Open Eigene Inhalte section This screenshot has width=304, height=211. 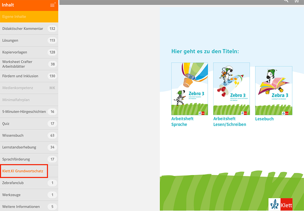click(29, 17)
